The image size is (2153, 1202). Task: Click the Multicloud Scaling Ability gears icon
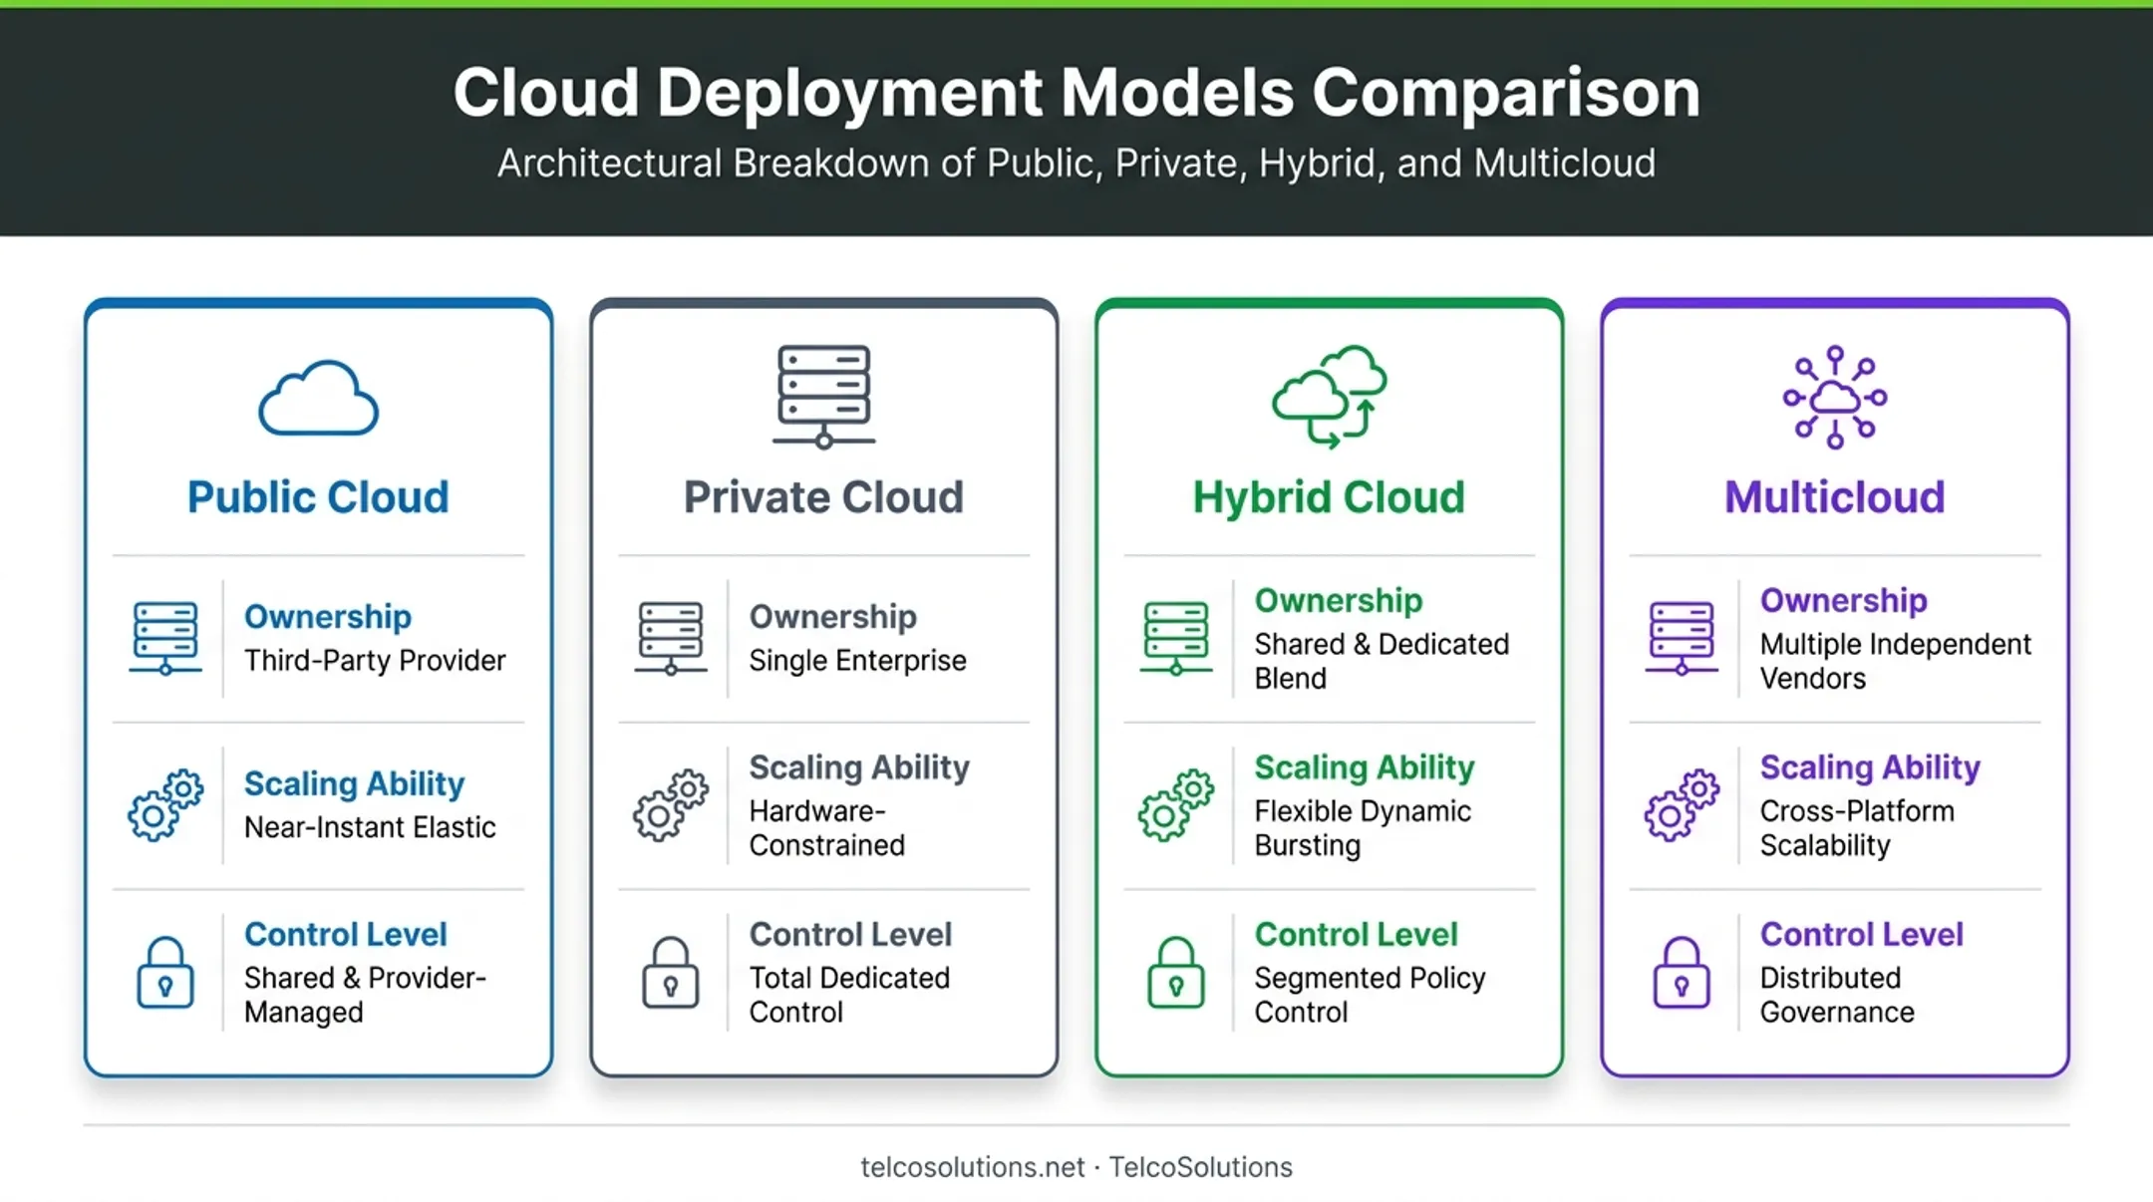pos(1682,805)
